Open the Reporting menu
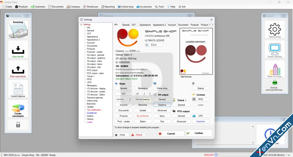This screenshot has width=293, height=157. point(108,7)
